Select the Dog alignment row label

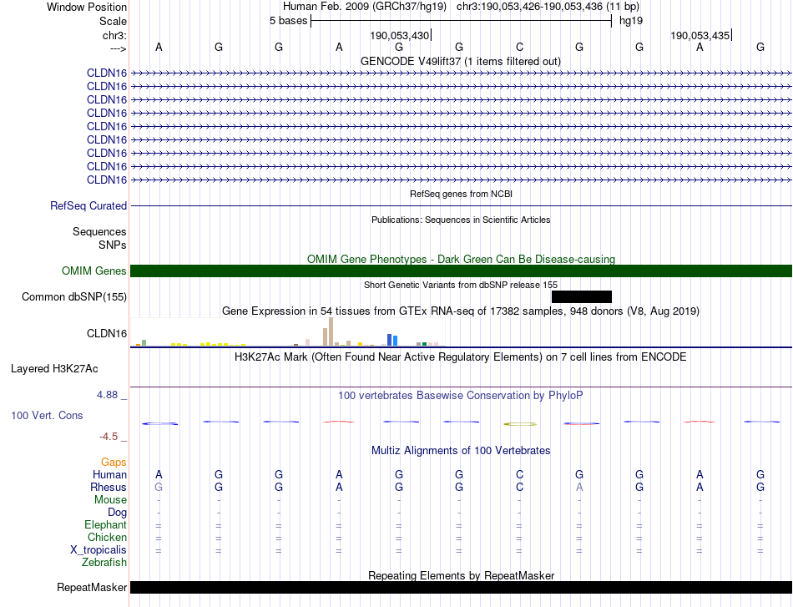click(117, 513)
